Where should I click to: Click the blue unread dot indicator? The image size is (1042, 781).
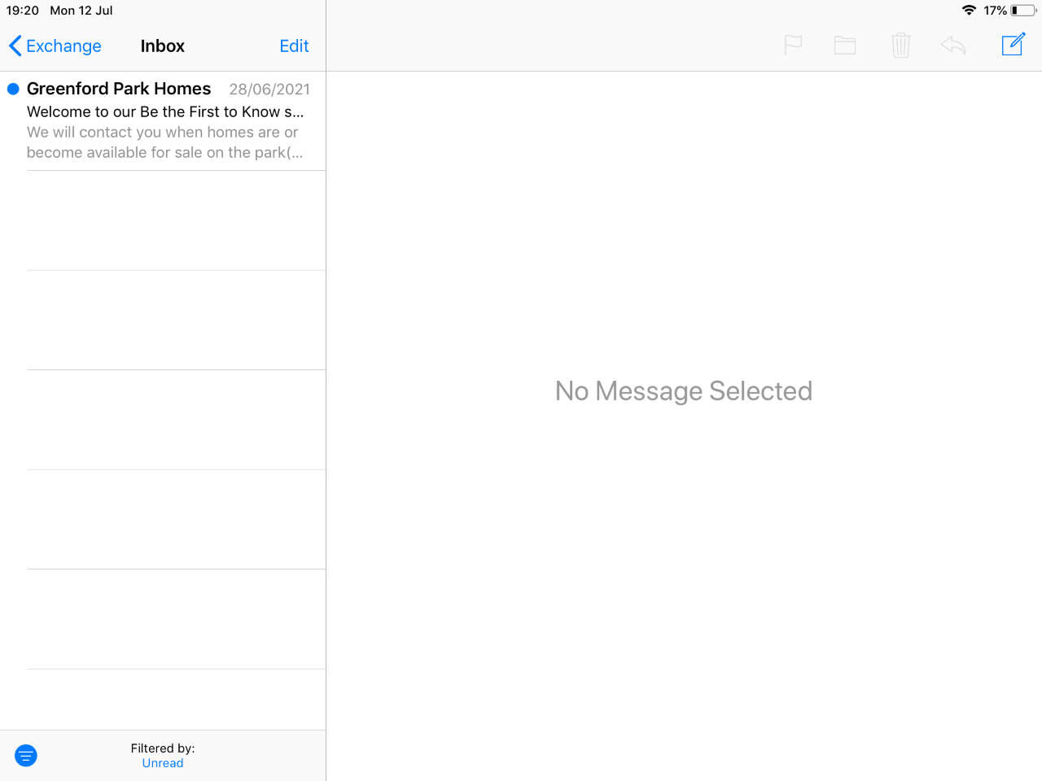(x=13, y=89)
